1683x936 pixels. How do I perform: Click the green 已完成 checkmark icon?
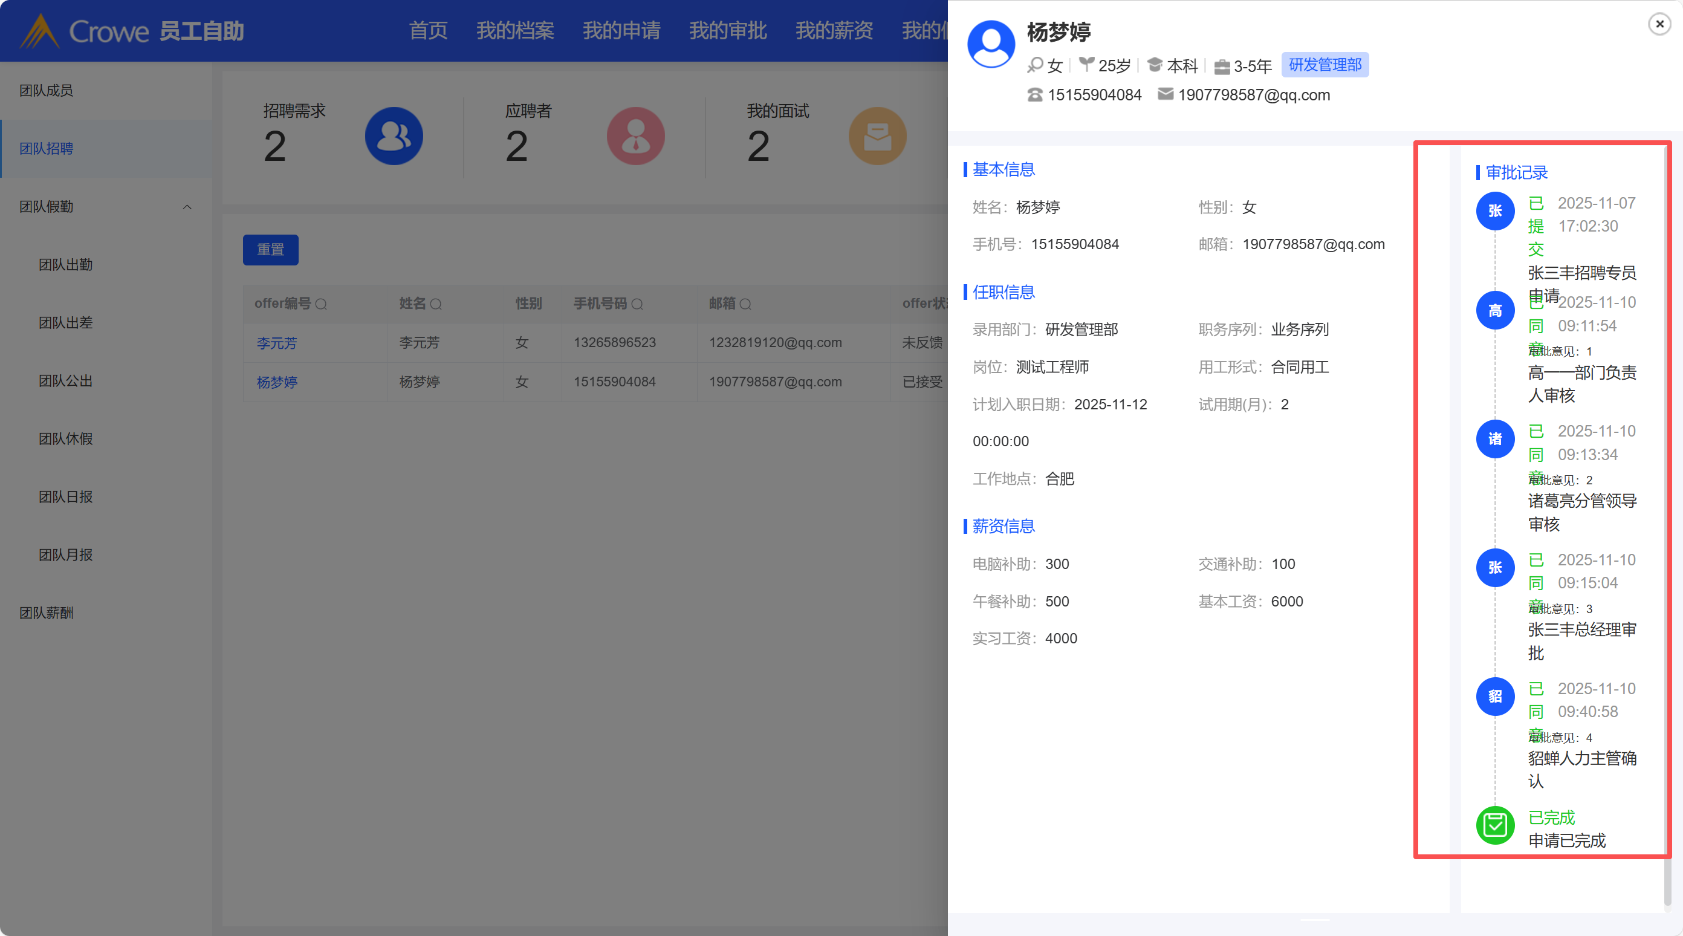click(x=1495, y=825)
